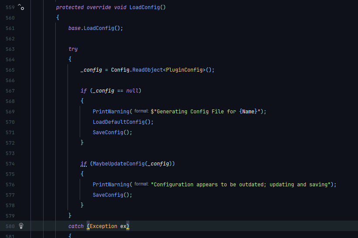
Task: Click the protected keyword
Action: click(x=70, y=7)
